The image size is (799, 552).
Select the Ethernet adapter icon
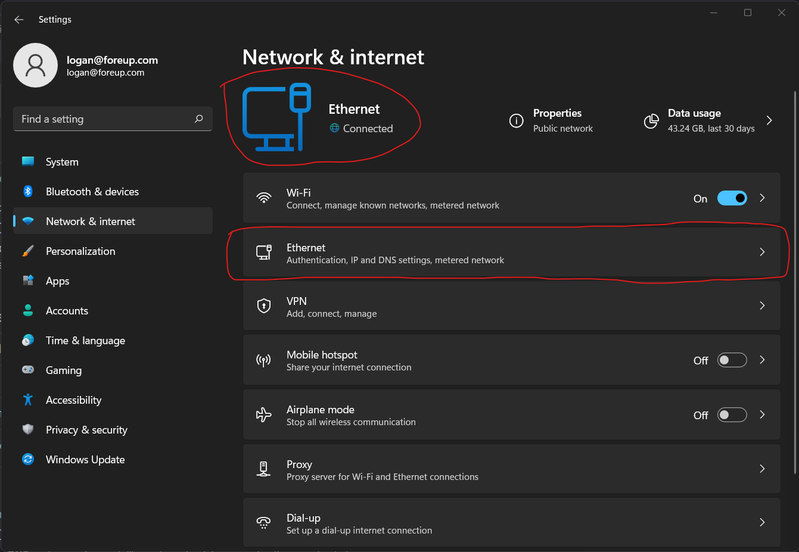tap(264, 252)
